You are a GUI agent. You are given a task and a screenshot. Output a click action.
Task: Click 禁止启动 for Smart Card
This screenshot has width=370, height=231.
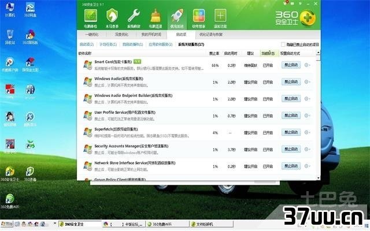(291, 65)
